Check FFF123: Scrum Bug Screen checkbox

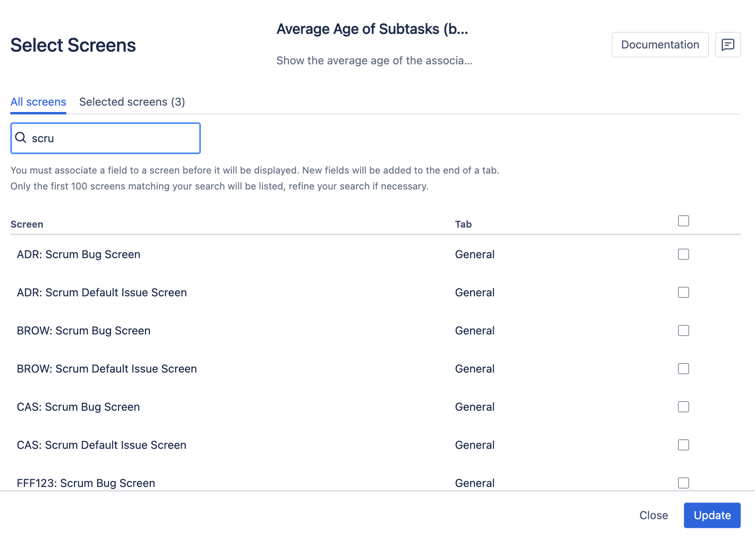coord(683,483)
